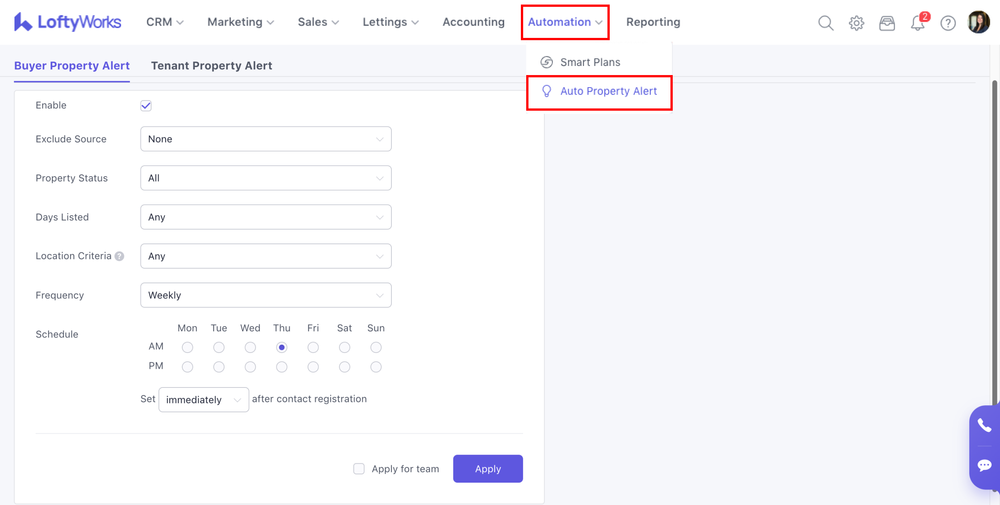Open the inbox tray icon
The height and width of the screenshot is (505, 1000).
886,23
